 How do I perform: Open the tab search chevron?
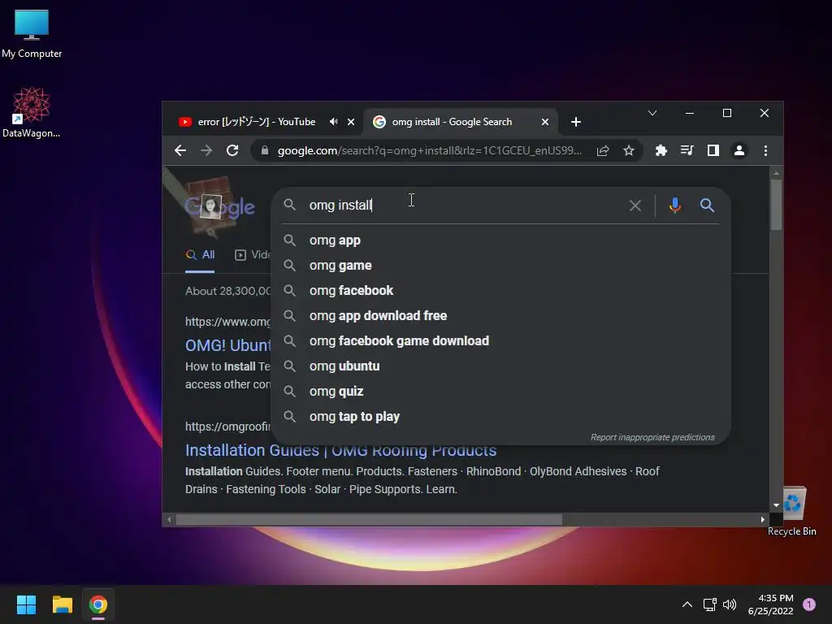[652, 113]
